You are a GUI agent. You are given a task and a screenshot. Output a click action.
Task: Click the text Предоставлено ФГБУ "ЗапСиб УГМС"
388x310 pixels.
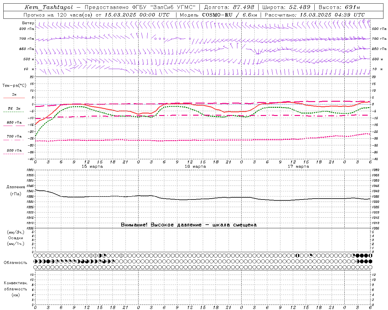coord(140,7)
